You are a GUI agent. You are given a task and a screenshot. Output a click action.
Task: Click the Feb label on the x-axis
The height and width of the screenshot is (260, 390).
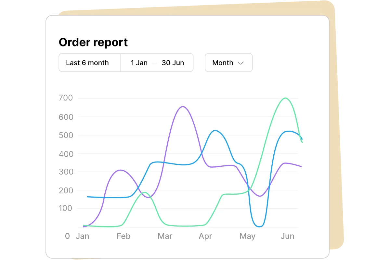pyautogui.click(x=123, y=236)
